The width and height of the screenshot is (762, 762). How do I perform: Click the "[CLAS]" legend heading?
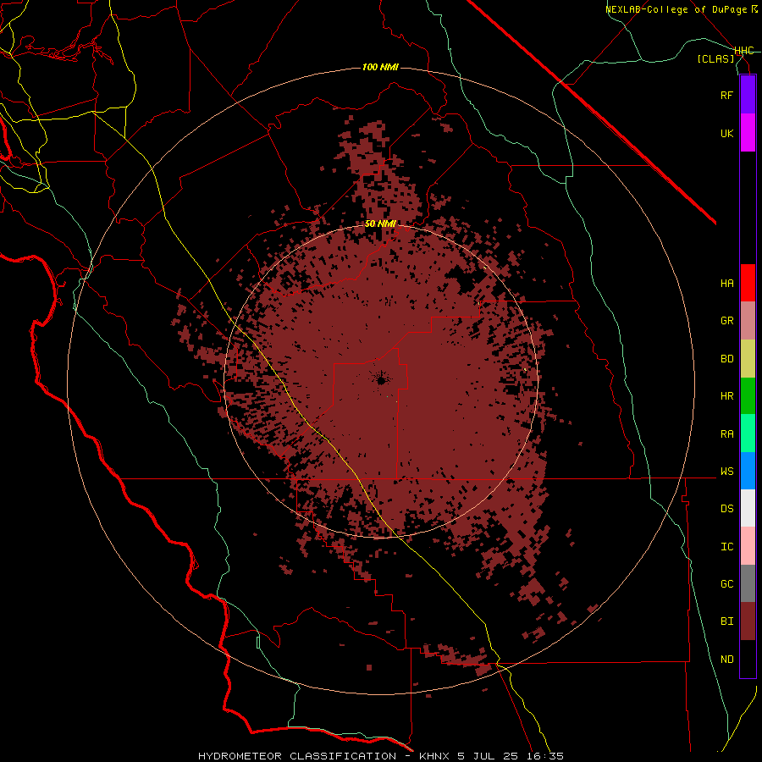coord(715,58)
